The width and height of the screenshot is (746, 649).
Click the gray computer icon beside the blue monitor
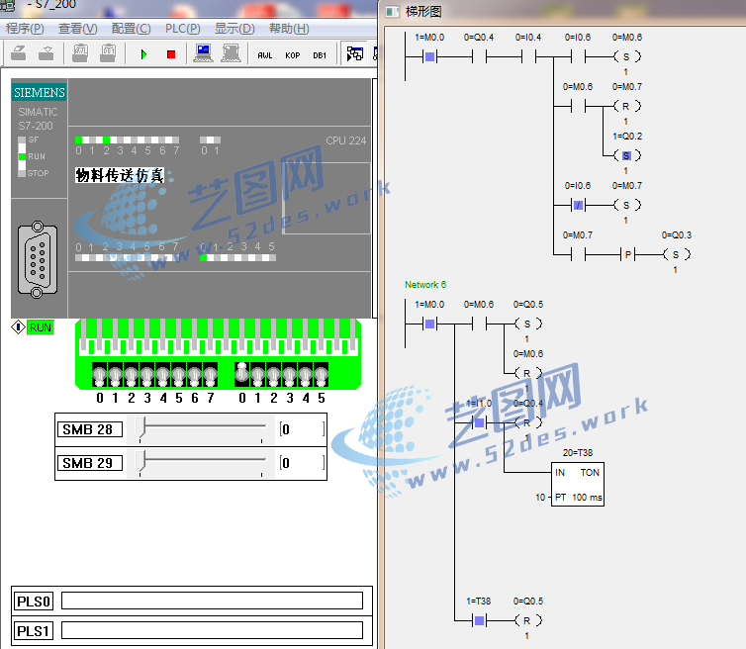pos(231,53)
